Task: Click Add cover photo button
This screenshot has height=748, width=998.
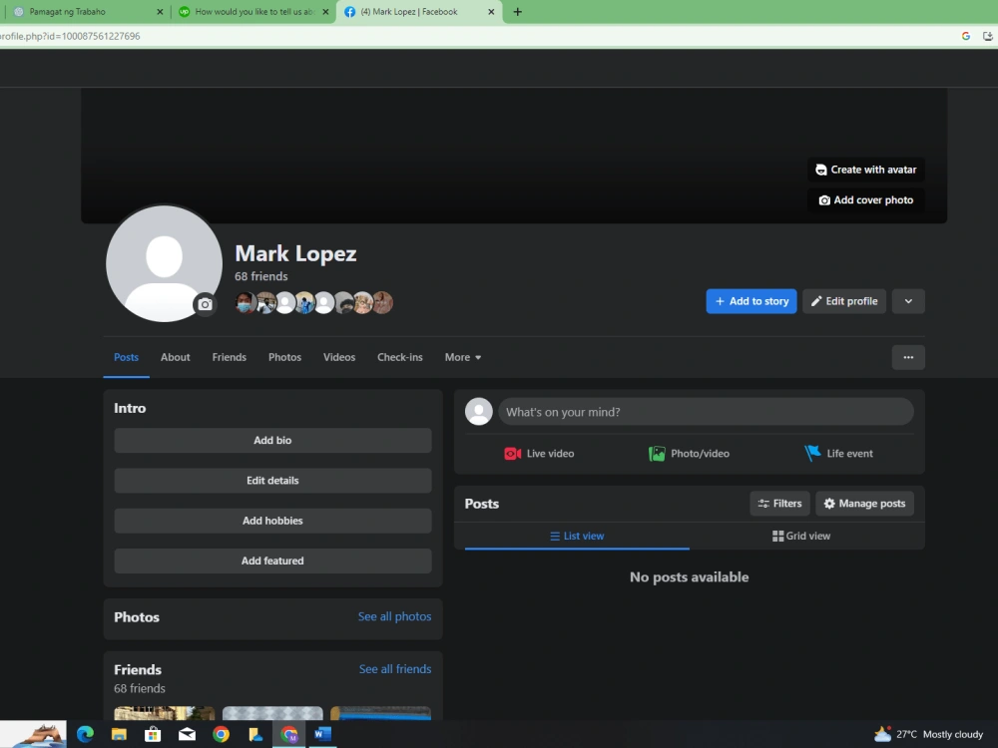Action: (865, 200)
